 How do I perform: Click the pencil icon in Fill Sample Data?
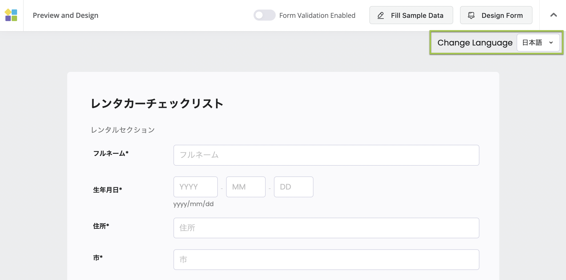pos(381,15)
